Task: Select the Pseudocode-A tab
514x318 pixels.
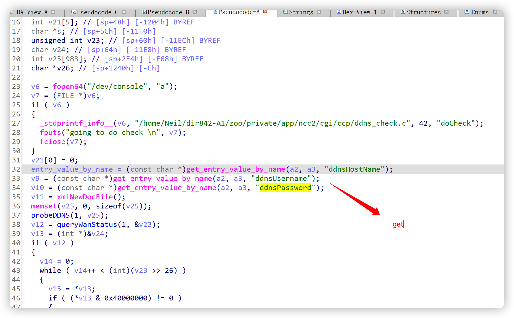Action: (x=239, y=12)
